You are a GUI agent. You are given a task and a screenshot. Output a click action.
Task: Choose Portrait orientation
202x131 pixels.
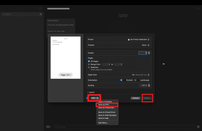122,80
